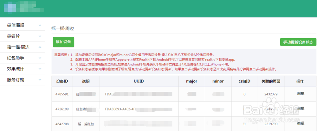Select device ID cell 4642708
Image resolution: width=317 pixels, height=131 pixels.
click(x=62, y=124)
